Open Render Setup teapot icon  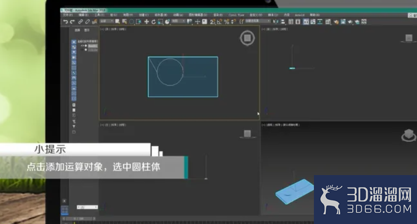coord(336,22)
